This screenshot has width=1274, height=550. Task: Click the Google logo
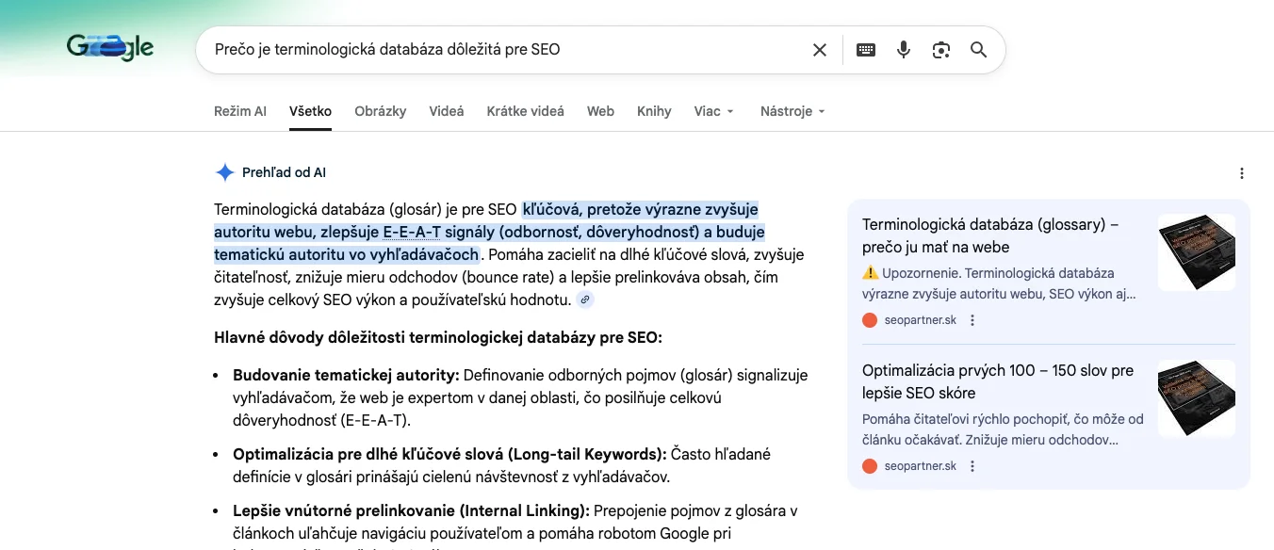point(110,47)
